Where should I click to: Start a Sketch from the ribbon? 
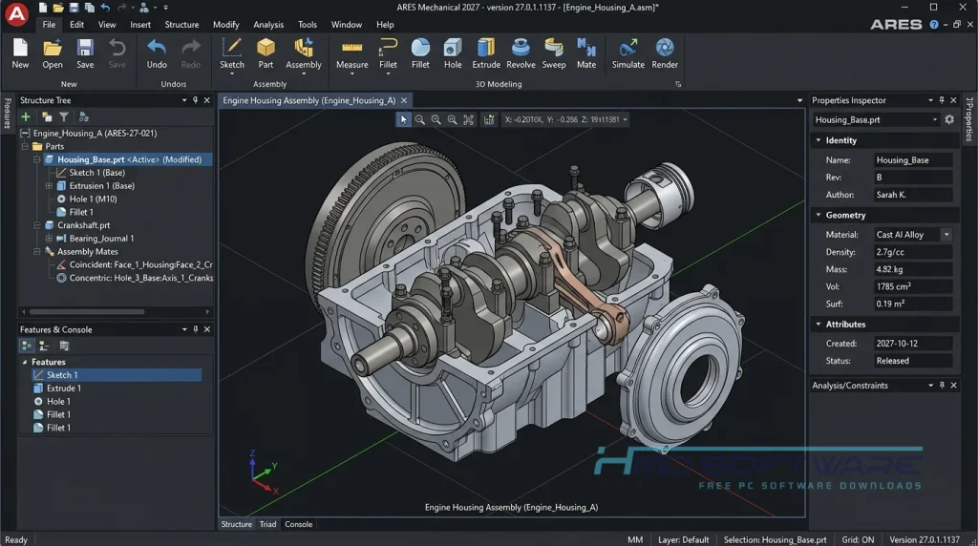tap(232, 52)
